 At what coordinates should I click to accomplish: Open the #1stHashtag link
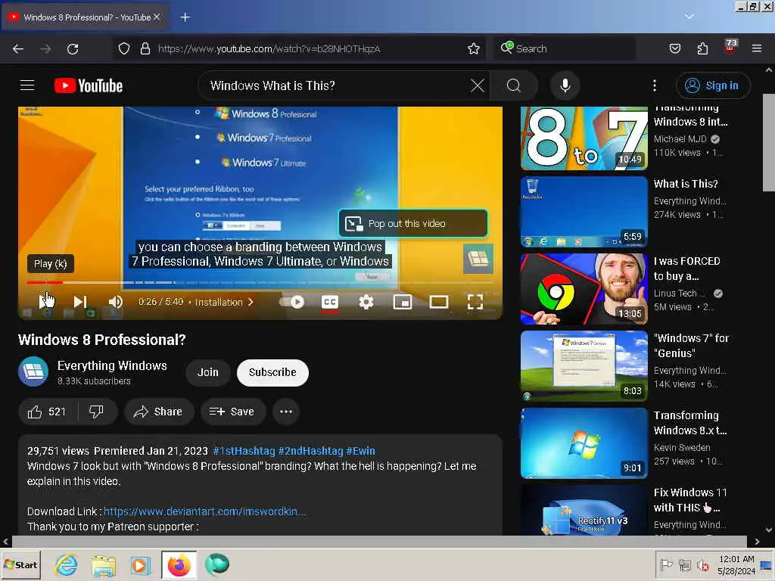coord(244,451)
